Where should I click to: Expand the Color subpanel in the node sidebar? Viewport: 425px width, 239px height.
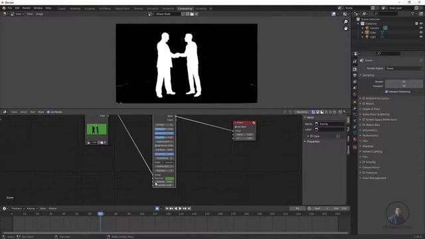[308, 136]
